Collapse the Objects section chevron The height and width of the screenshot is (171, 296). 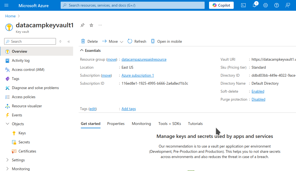coord(7,124)
